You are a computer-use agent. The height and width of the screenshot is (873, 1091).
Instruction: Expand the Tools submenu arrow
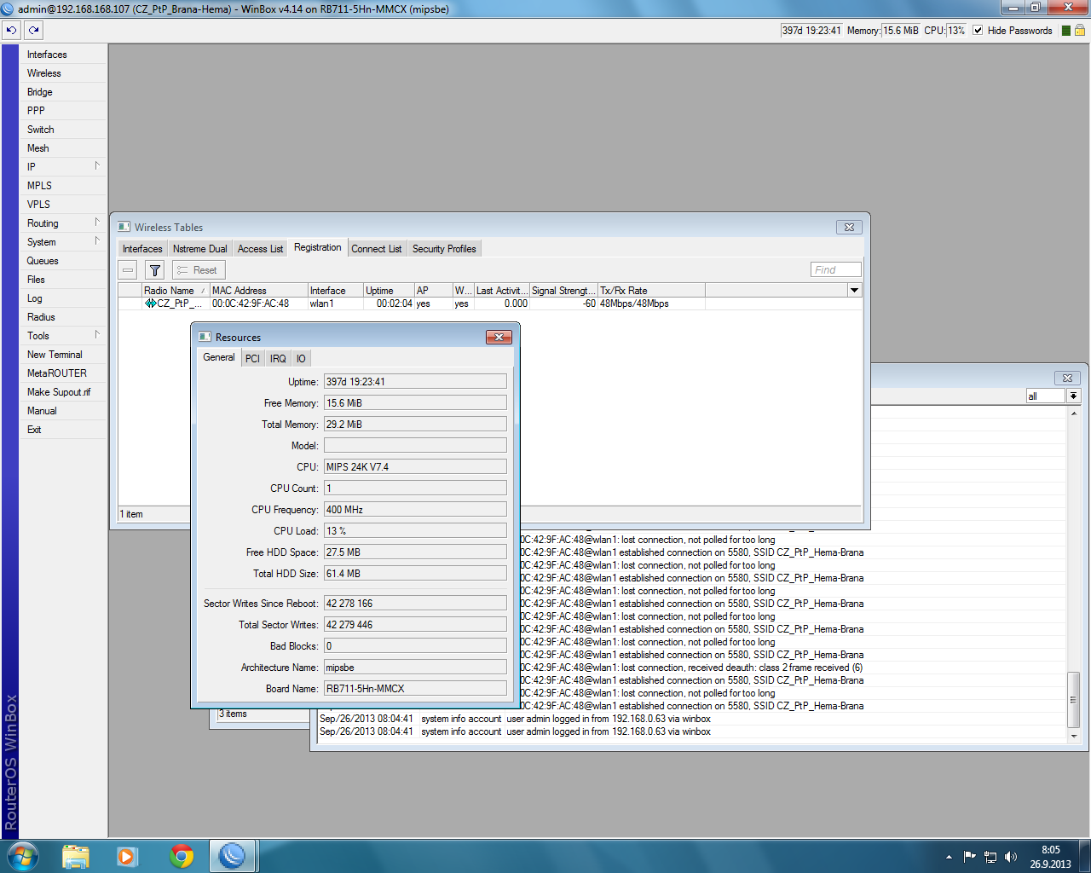(97, 335)
